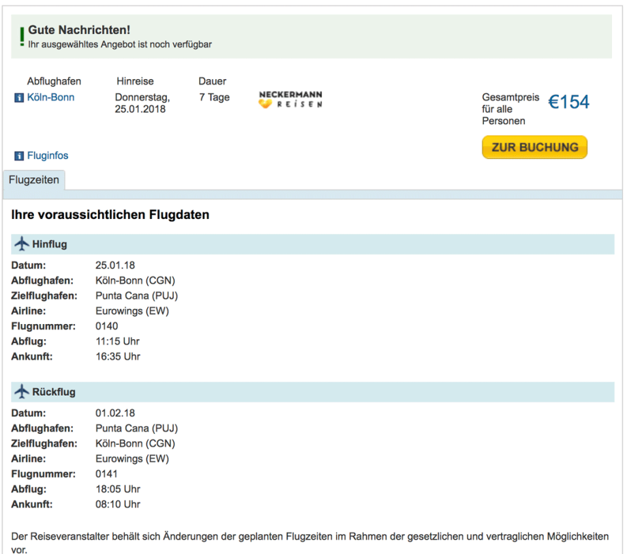Click the Gute Nachrichten! heading
Screen dimensions: 627x554
click(x=79, y=30)
